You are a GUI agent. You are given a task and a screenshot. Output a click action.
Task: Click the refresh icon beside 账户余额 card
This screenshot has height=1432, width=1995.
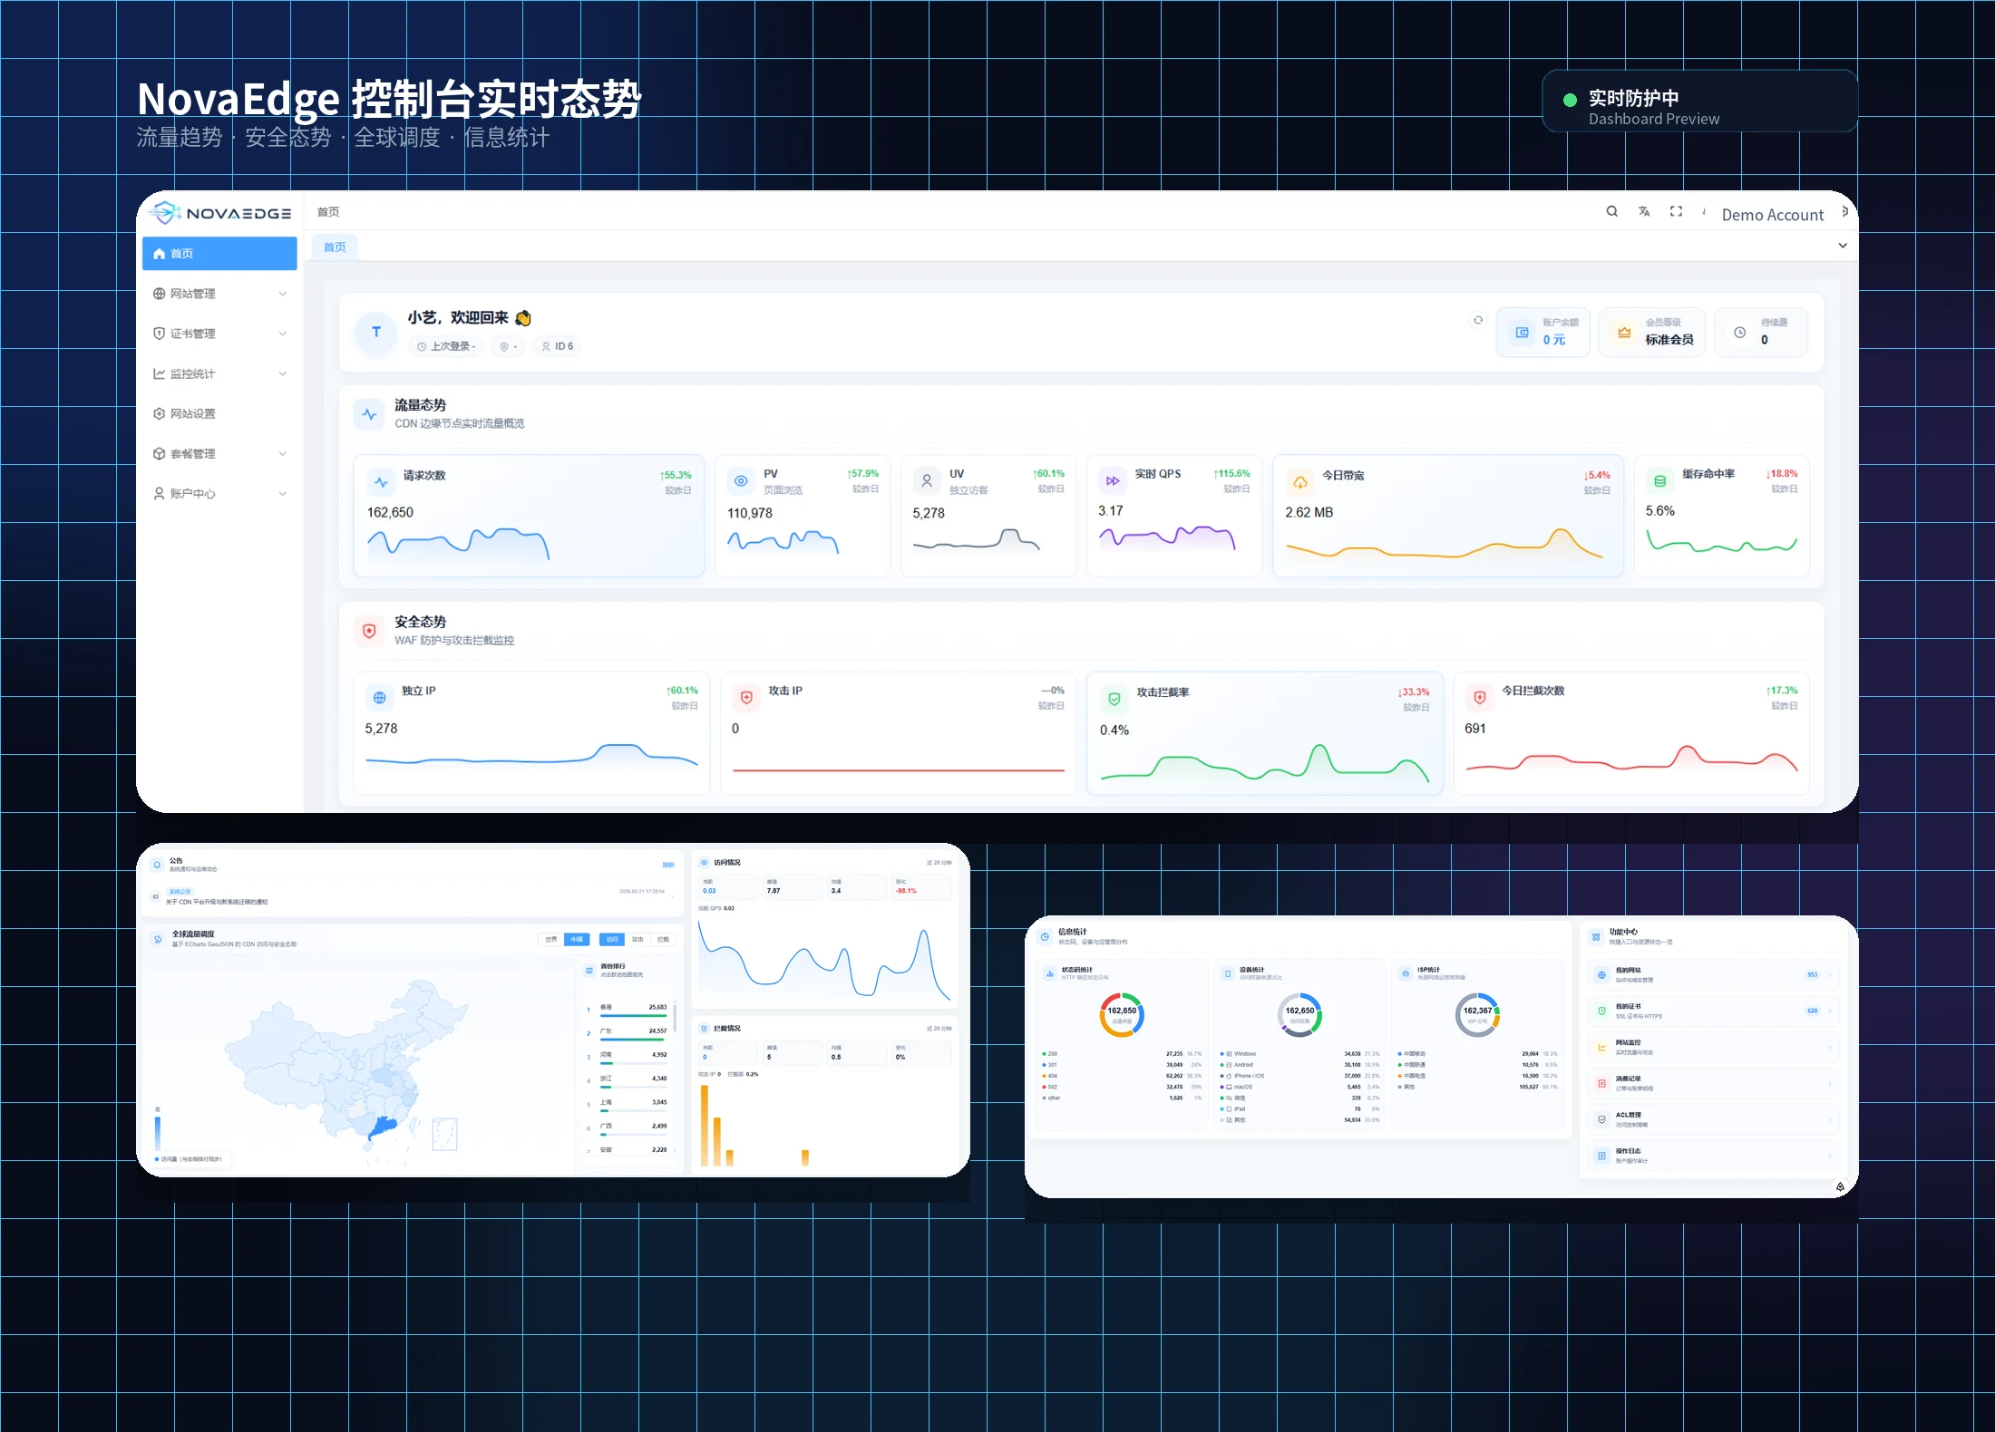(x=1478, y=320)
